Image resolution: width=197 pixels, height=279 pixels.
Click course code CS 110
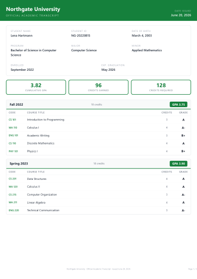[x=12, y=143]
